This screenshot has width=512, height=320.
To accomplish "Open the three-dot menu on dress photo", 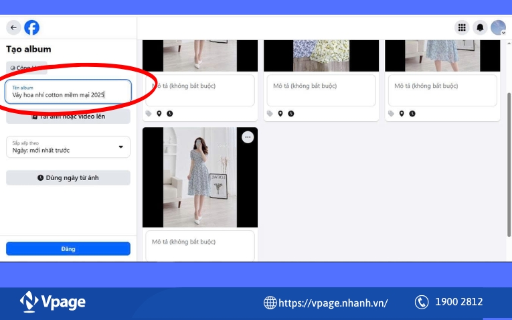I will click(248, 137).
